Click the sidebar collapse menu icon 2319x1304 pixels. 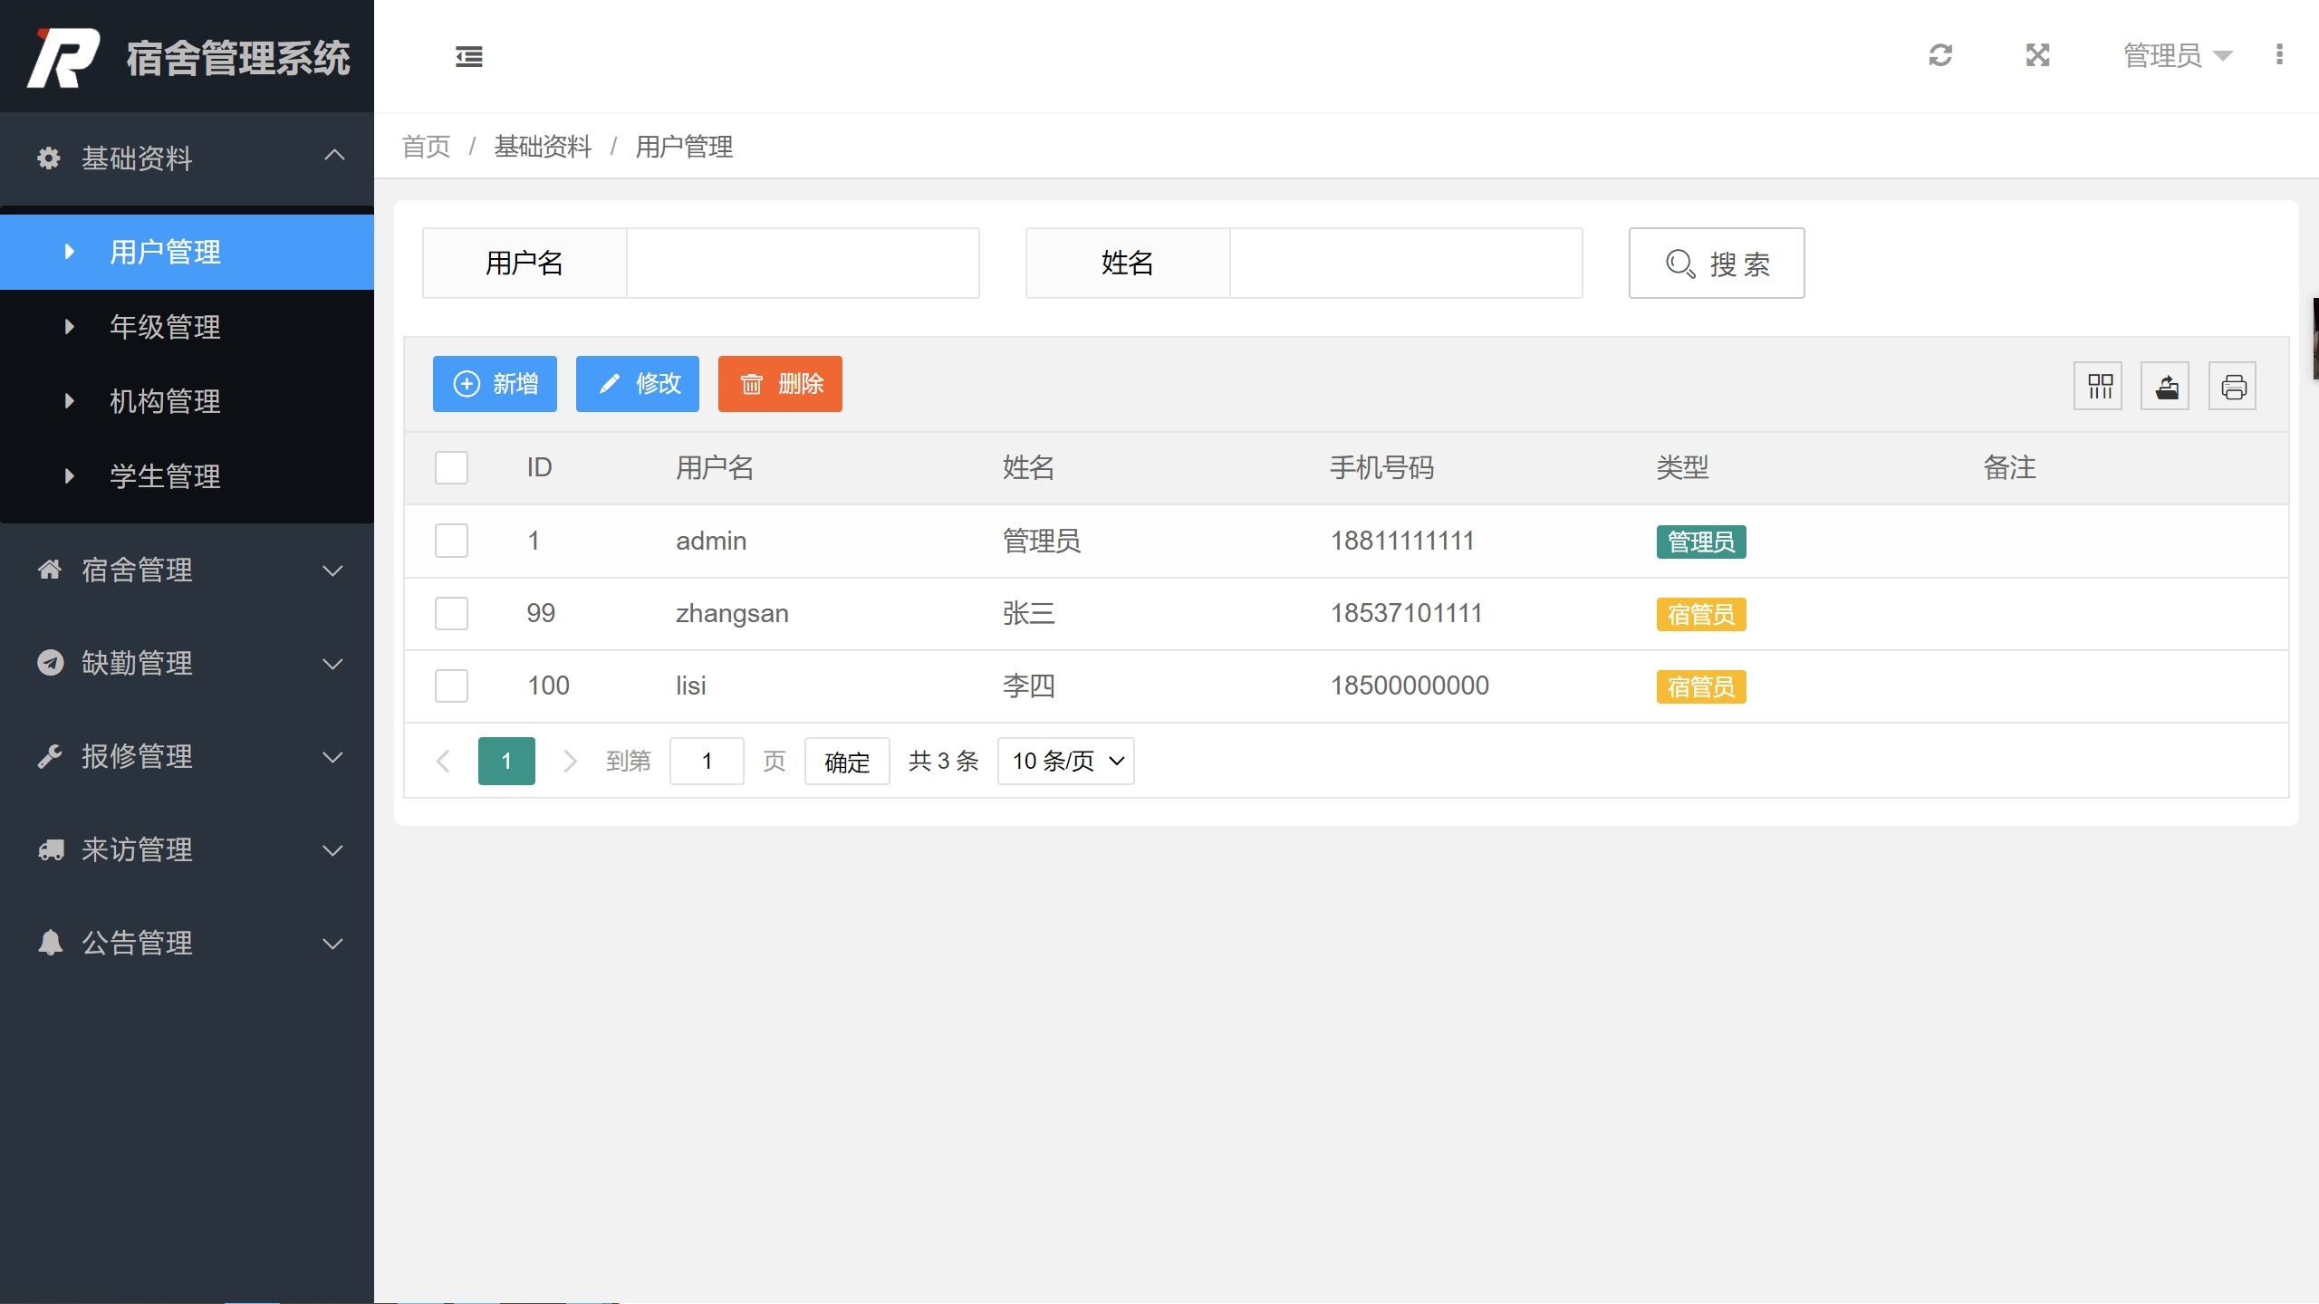tap(468, 56)
